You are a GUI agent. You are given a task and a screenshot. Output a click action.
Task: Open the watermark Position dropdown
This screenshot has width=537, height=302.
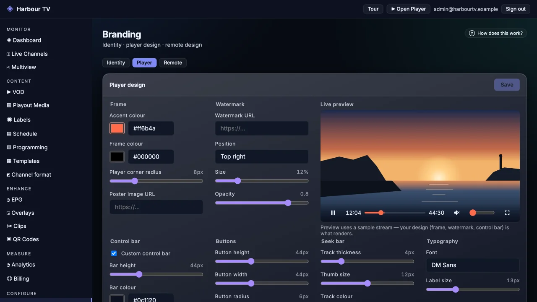(x=262, y=156)
